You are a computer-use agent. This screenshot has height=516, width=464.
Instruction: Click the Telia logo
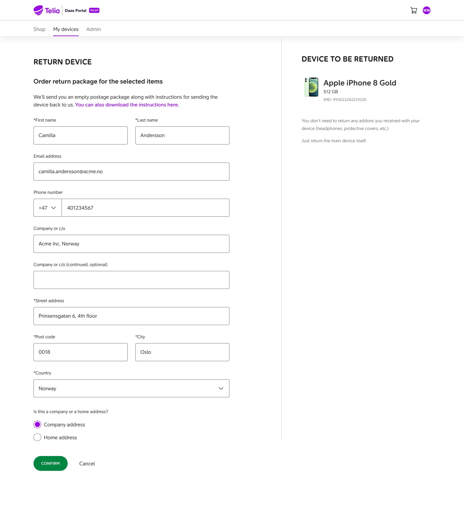(47, 10)
